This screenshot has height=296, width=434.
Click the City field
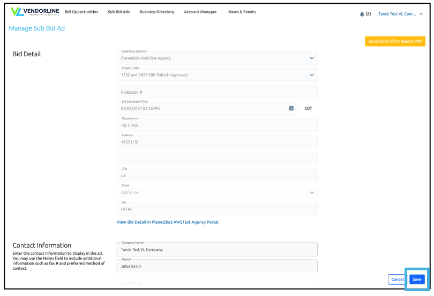pos(217,176)
